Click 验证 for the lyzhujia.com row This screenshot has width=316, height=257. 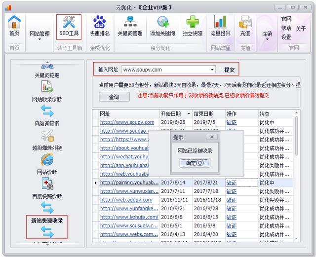click(232, 217)
